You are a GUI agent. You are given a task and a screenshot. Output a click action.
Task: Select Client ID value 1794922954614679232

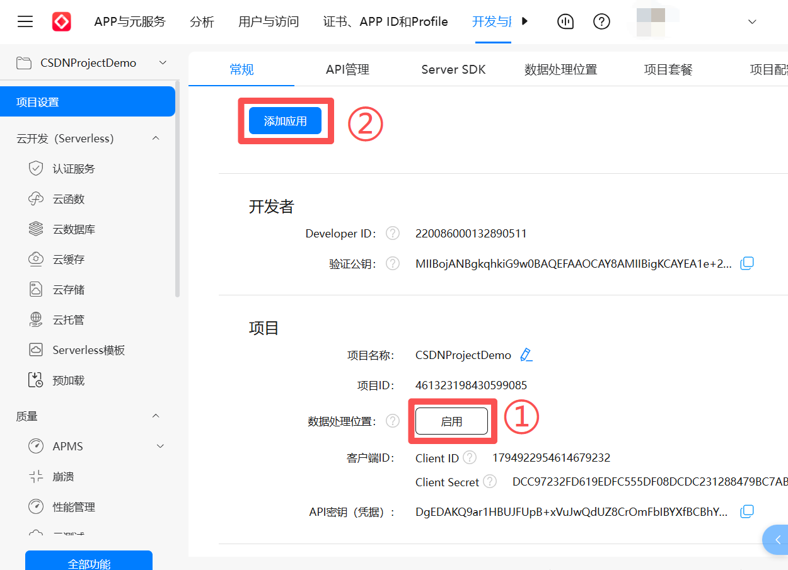coord(551,458)
